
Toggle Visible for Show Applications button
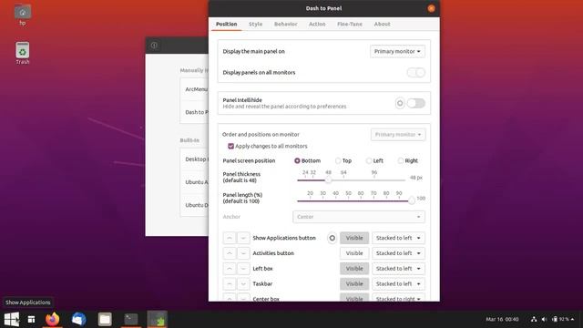(x=354, y=238)
